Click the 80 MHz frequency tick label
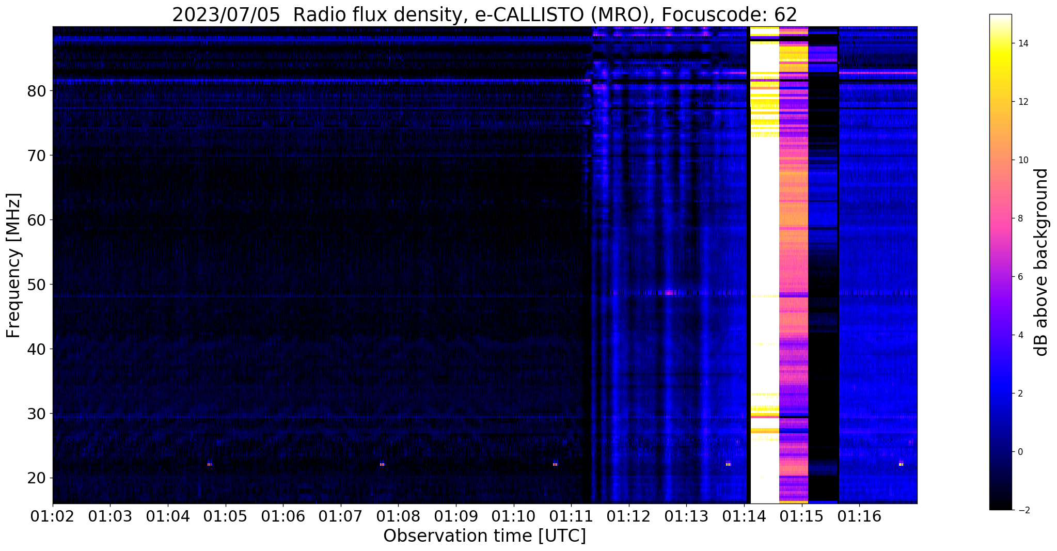 tap(37, 91)
